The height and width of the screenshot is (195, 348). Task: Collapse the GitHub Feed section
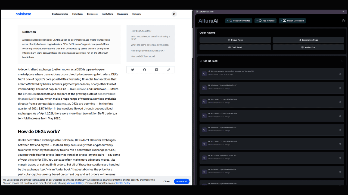342,61
